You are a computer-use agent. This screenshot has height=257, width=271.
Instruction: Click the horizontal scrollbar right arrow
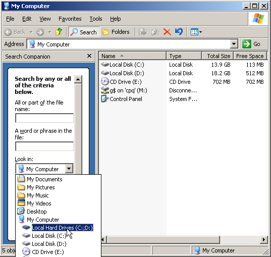(263, 239)
